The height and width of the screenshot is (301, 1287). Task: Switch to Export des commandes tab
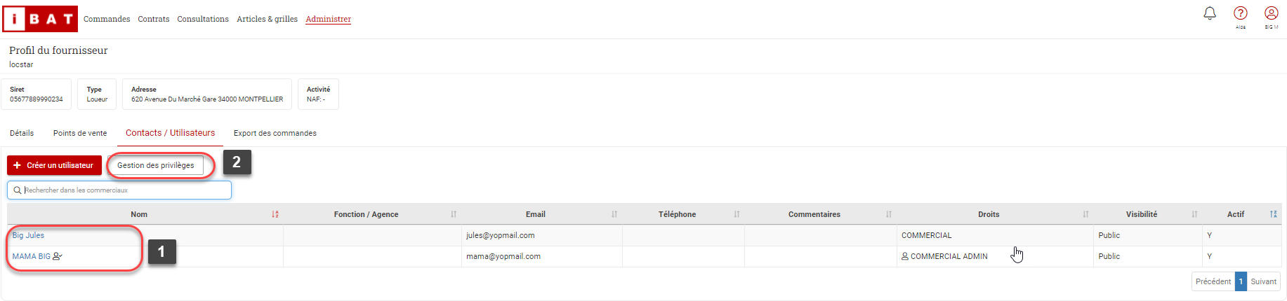(275, 133)
